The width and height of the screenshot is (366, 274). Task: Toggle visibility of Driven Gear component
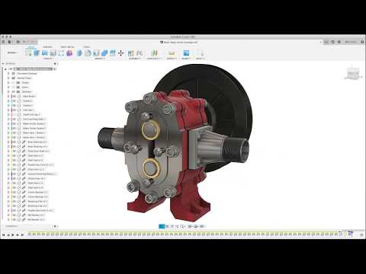(x=14, y=179)
